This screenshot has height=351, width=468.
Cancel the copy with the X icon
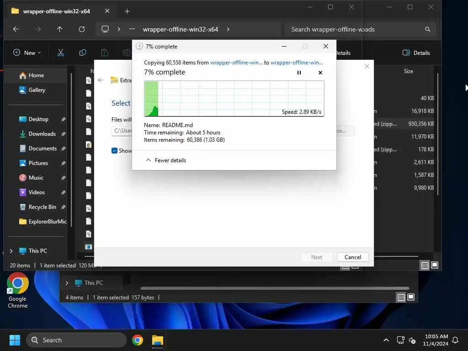point(320,73)
